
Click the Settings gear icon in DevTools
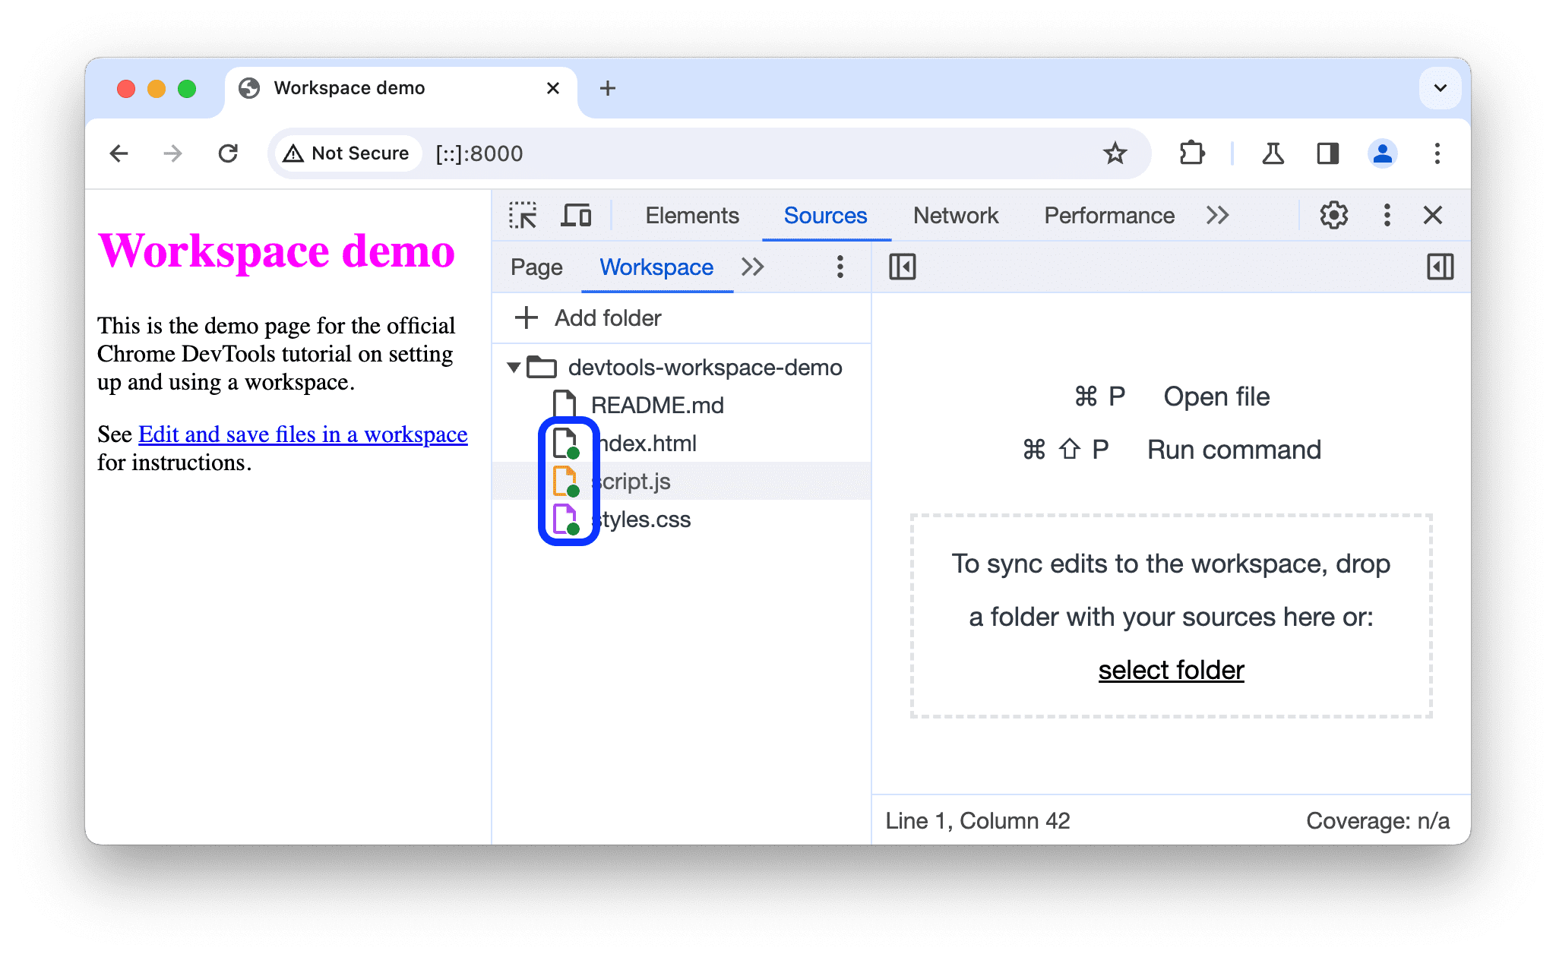[1330, 216]
